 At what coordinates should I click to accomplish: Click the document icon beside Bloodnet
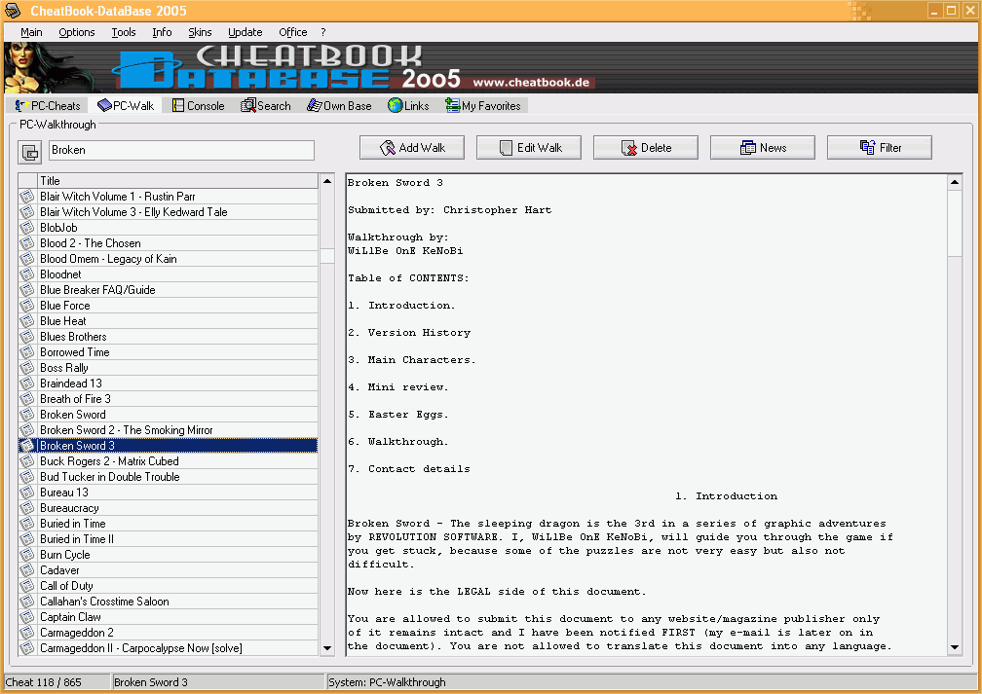tap(27, 274)
